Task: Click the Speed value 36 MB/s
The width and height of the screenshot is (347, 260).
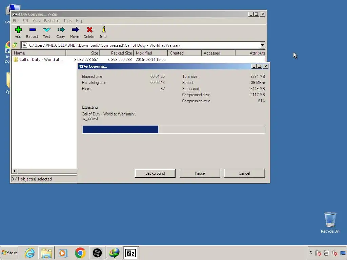Action: click(258, 83)
